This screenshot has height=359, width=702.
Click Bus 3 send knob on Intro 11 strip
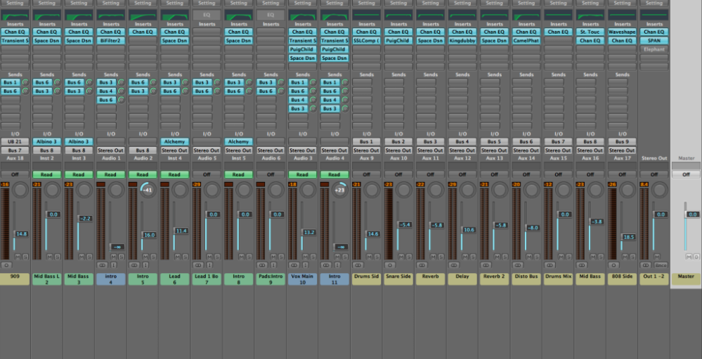point(345,108)
